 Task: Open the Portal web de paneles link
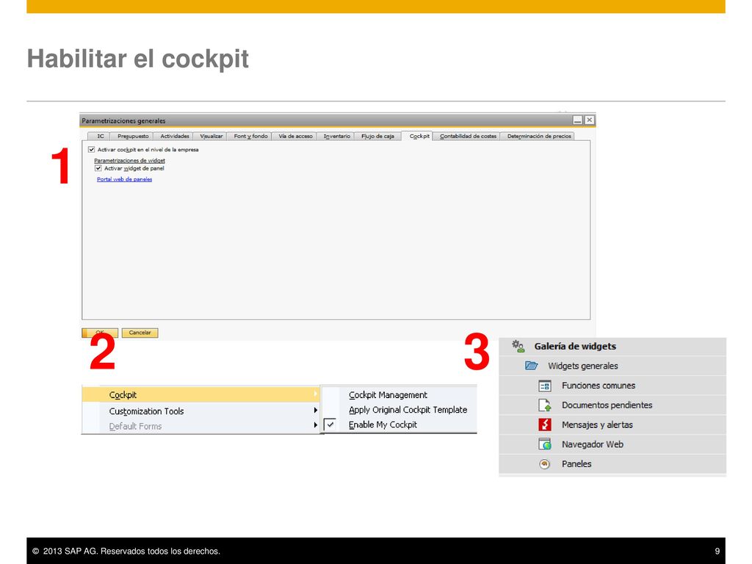point(124,179)
